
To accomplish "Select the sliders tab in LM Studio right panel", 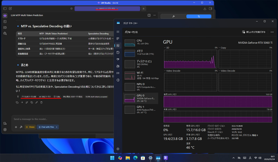I will (x=199, y=16).
